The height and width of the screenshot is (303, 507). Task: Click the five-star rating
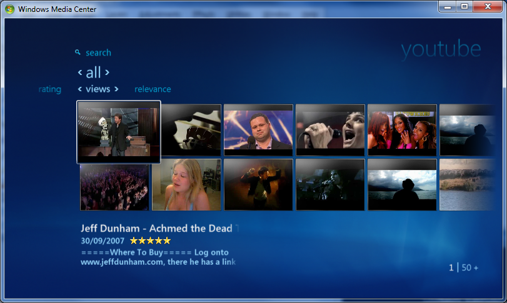pyautogui.click(x=151, y=241)
